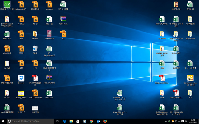Open the 42888_DP1_SG Excel file
199x124 pixels.
pyautogui.click(x=120, y=108)
